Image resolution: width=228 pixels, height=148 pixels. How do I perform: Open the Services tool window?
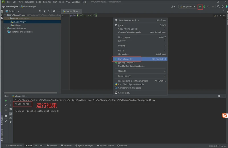click(x=122, y=145)
